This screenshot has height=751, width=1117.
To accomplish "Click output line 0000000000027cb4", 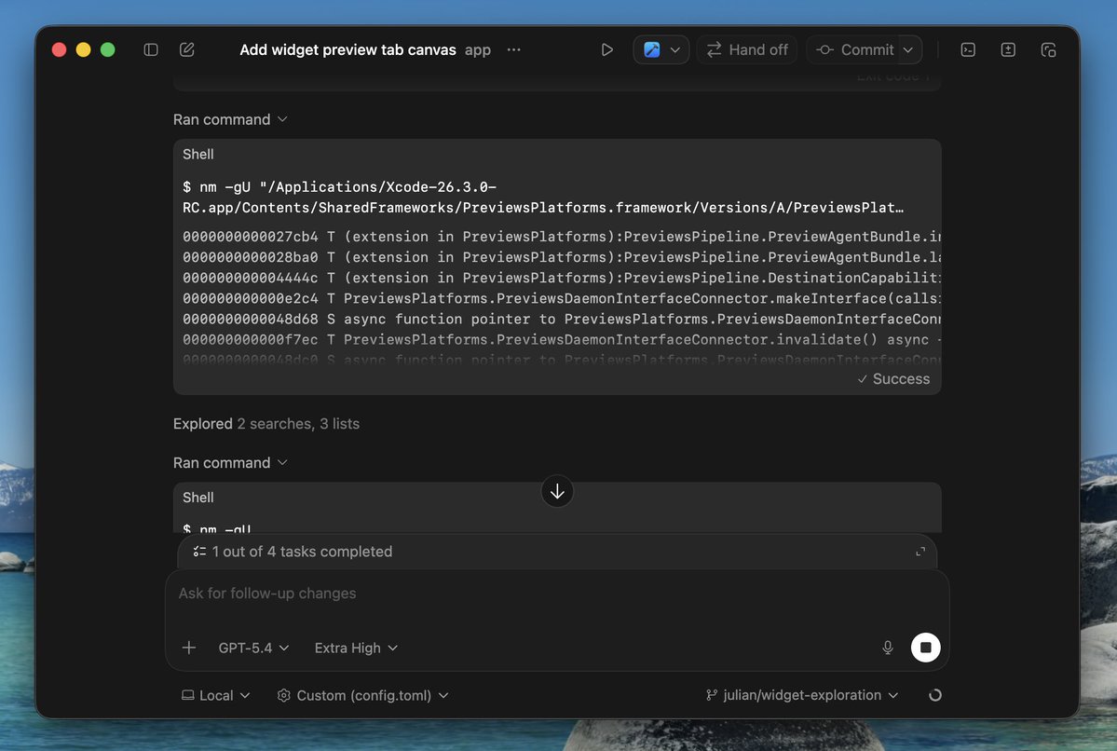I will click(x=562, y=237).
